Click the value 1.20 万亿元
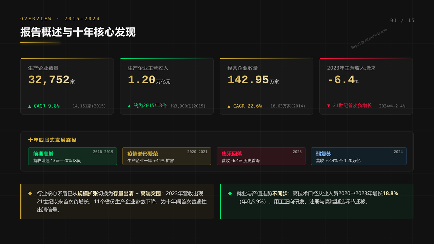Screen dimensions: 434x244 pos(149,80)
